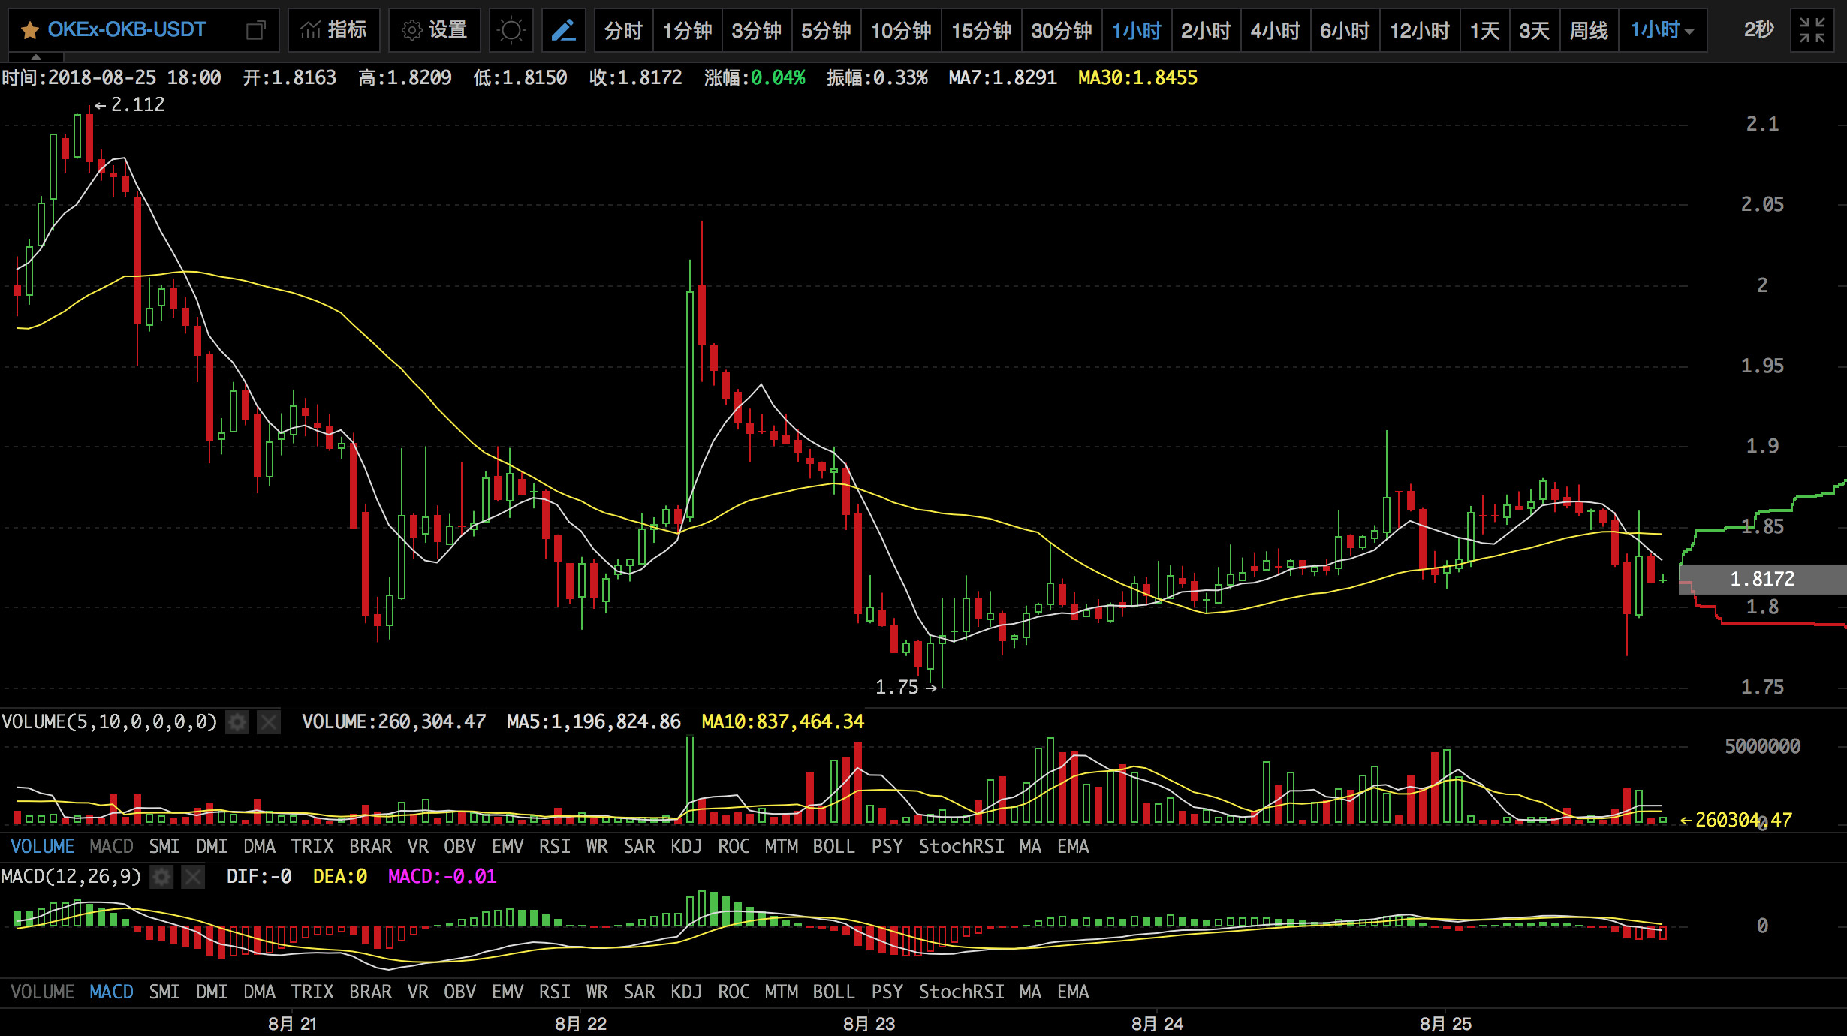This screenshot has width=1847, height=1036.
Task: Switch volume panel to BRAR
Action: pyautogui.click(x=370, y=846)
